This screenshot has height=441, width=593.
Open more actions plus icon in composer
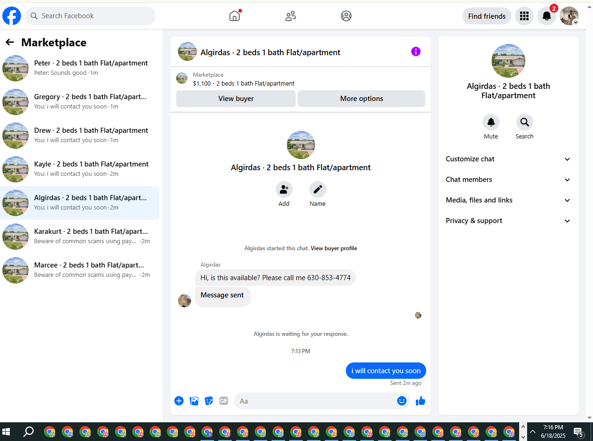(179, 401)
